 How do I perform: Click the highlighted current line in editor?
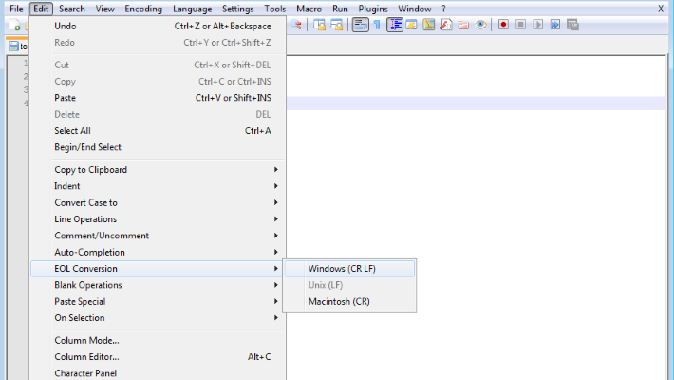476,104
